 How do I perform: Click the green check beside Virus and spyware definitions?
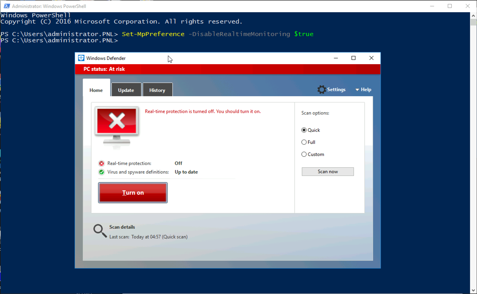coord(101,172)
